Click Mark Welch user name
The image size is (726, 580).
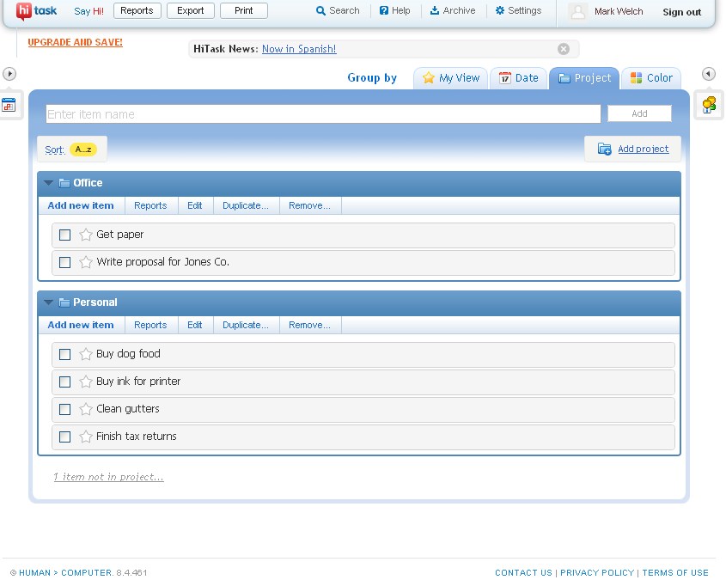[x=619, y=11]
